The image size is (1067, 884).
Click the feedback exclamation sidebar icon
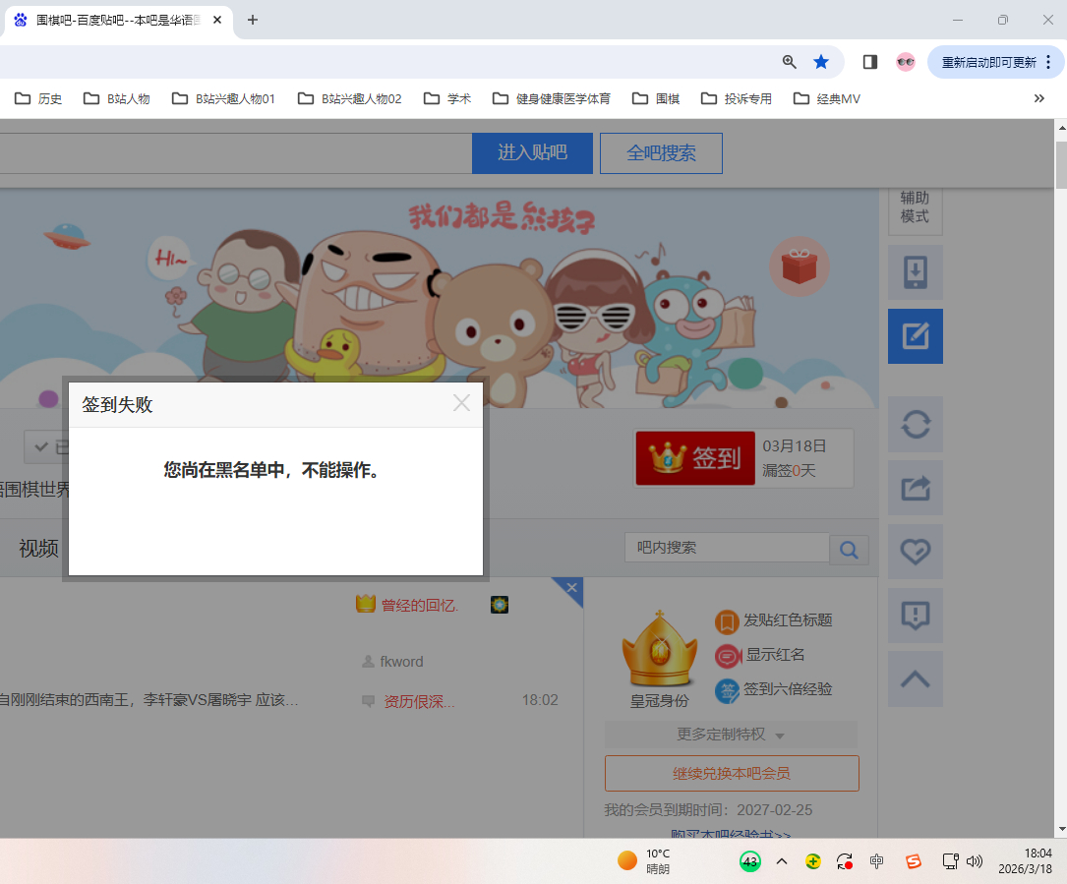(915, 616)
